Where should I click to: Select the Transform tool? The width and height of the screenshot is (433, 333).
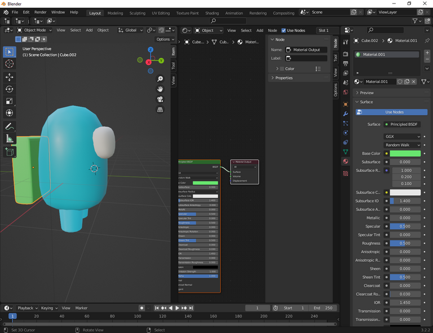10,113
